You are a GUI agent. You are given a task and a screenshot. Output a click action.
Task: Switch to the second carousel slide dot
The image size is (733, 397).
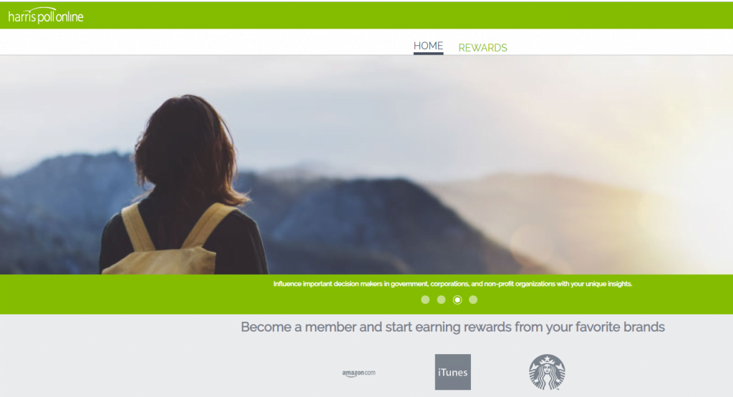pyautogui.click(x=441, y=300)
